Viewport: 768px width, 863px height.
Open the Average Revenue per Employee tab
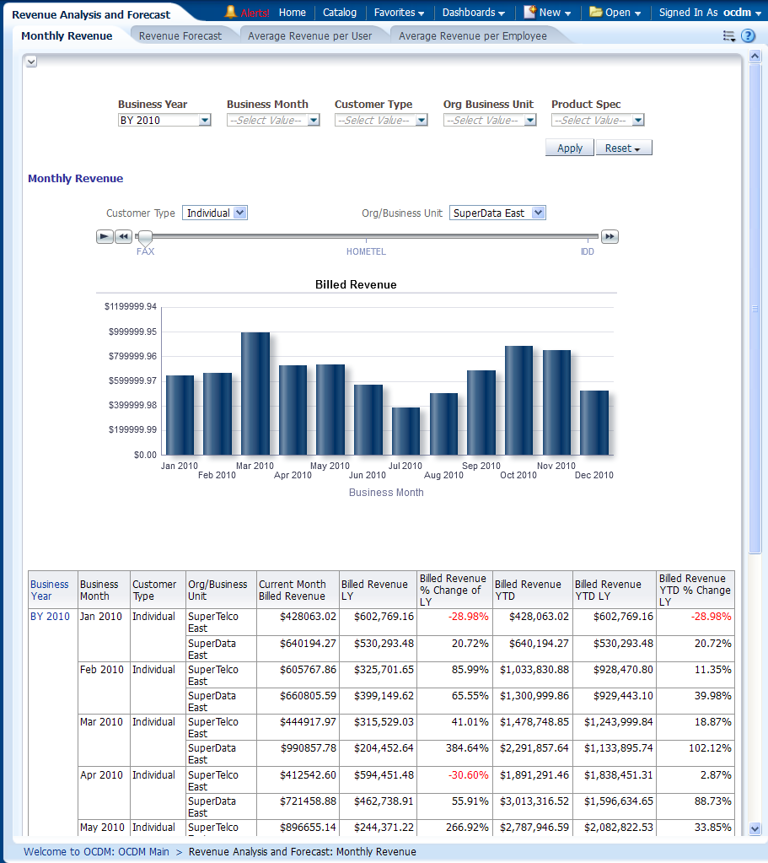472,35
